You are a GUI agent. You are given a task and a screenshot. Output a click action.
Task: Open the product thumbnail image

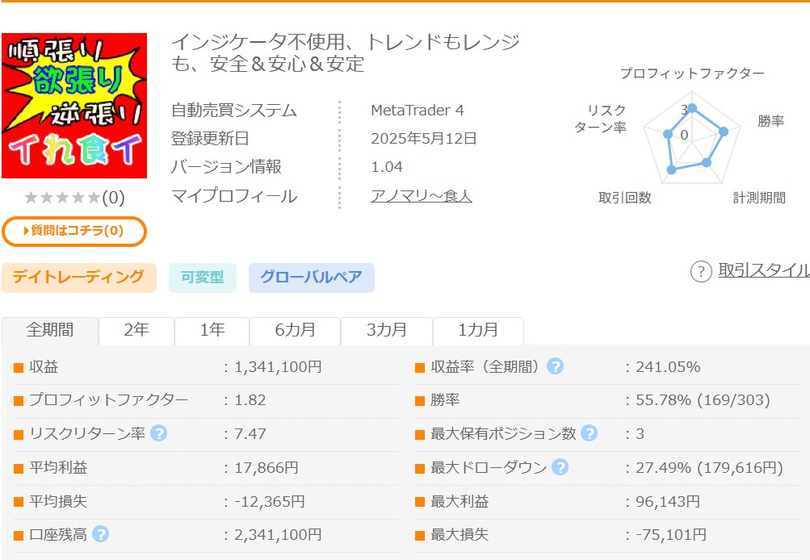74,106
